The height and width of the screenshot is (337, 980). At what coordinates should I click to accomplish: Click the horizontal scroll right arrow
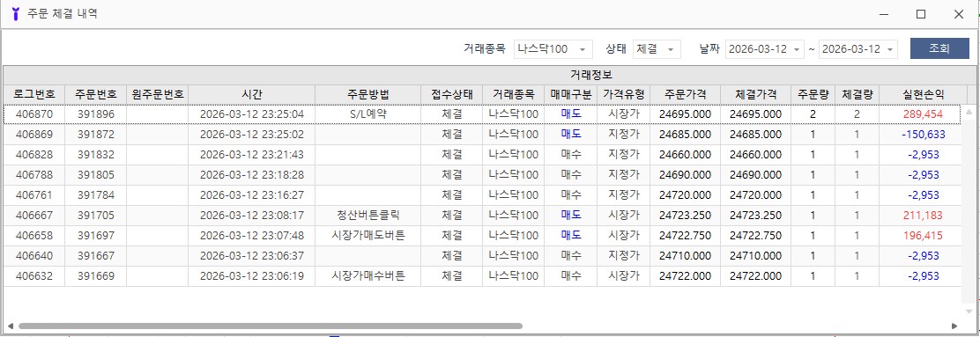pos(954,326)
